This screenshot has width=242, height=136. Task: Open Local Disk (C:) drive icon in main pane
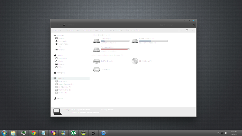[x=96, y=41]
